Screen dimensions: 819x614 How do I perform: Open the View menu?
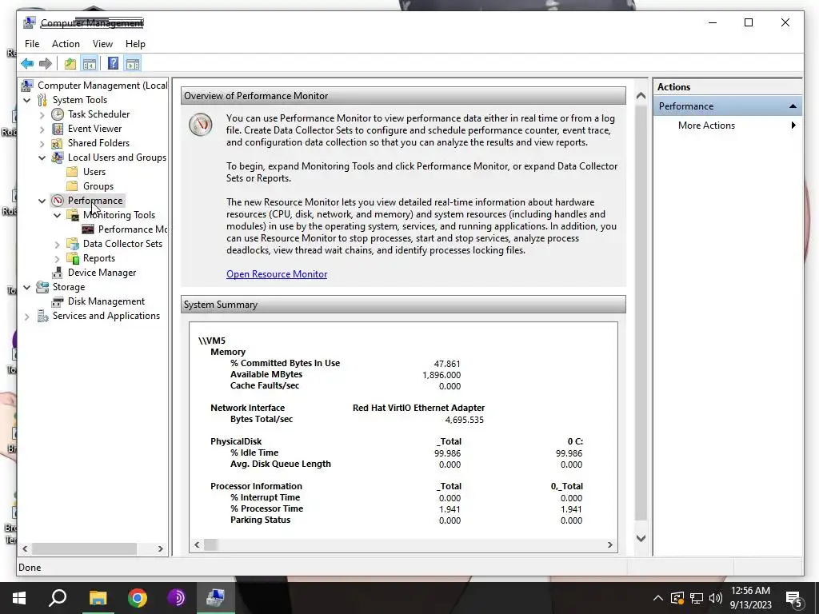(x=102, y=44)
